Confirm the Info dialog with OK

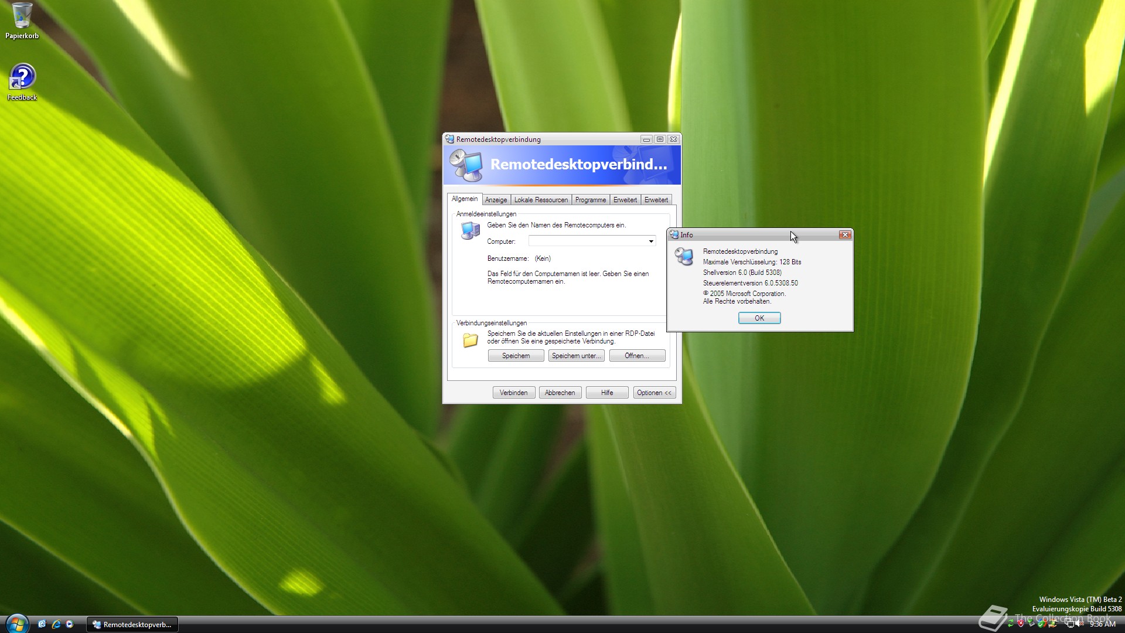coord(759,318)
